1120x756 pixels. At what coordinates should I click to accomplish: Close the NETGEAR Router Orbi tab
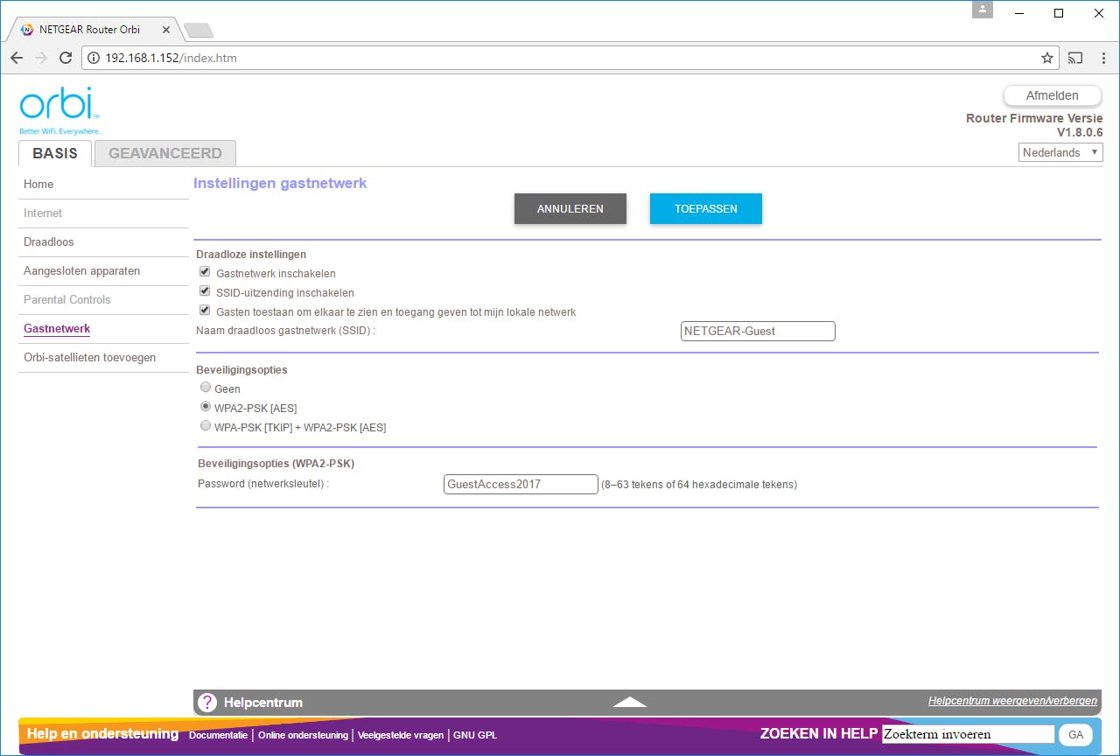click(x=166, y=30)
